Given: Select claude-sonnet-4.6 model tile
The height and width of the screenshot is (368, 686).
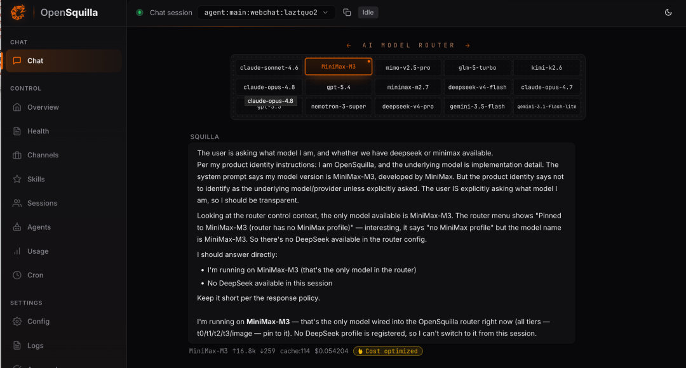Looking at the screenshot, I should pos(269,68).
